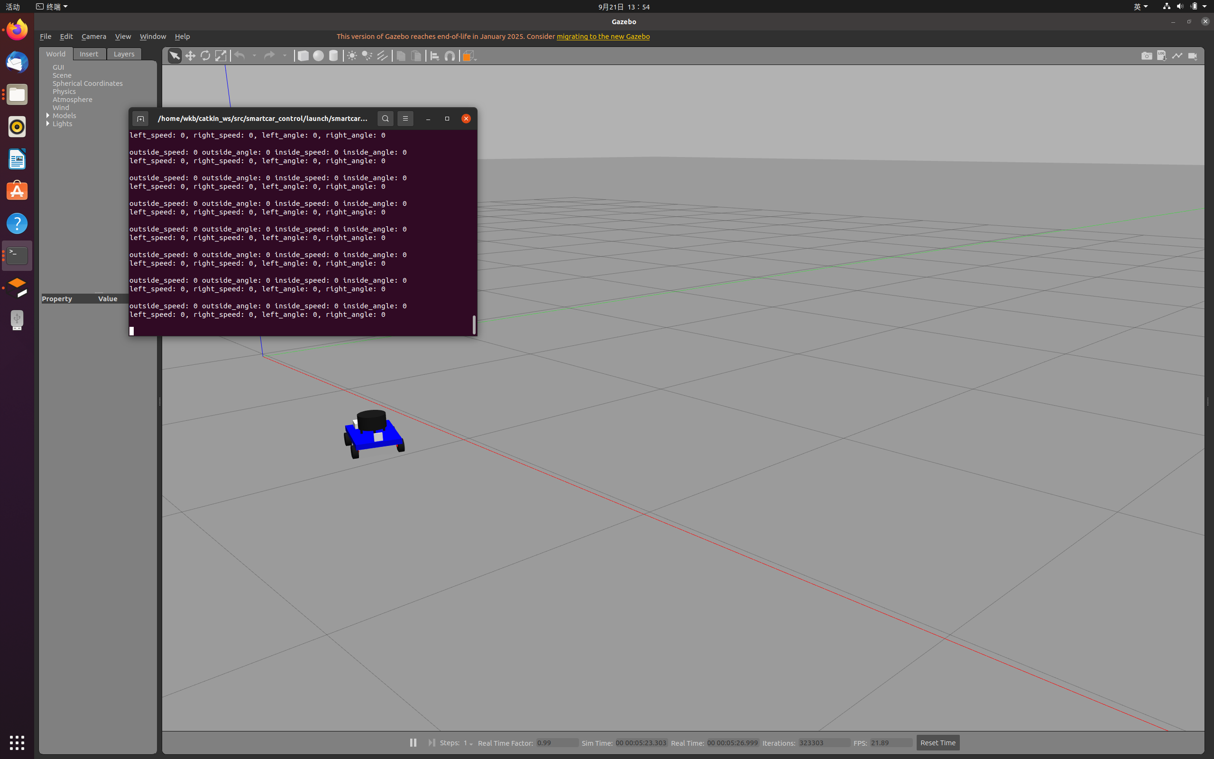This screenshot has width=1214, height=759.
Task: Activate the Translate mode tool
Action: (190, 56)
